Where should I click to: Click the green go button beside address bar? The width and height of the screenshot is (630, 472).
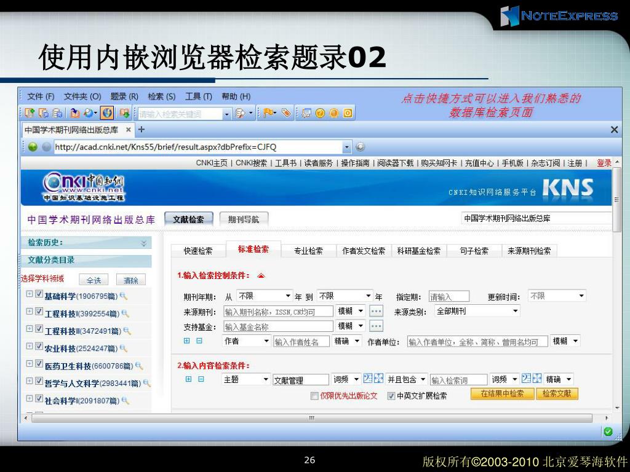pos(33,147)
